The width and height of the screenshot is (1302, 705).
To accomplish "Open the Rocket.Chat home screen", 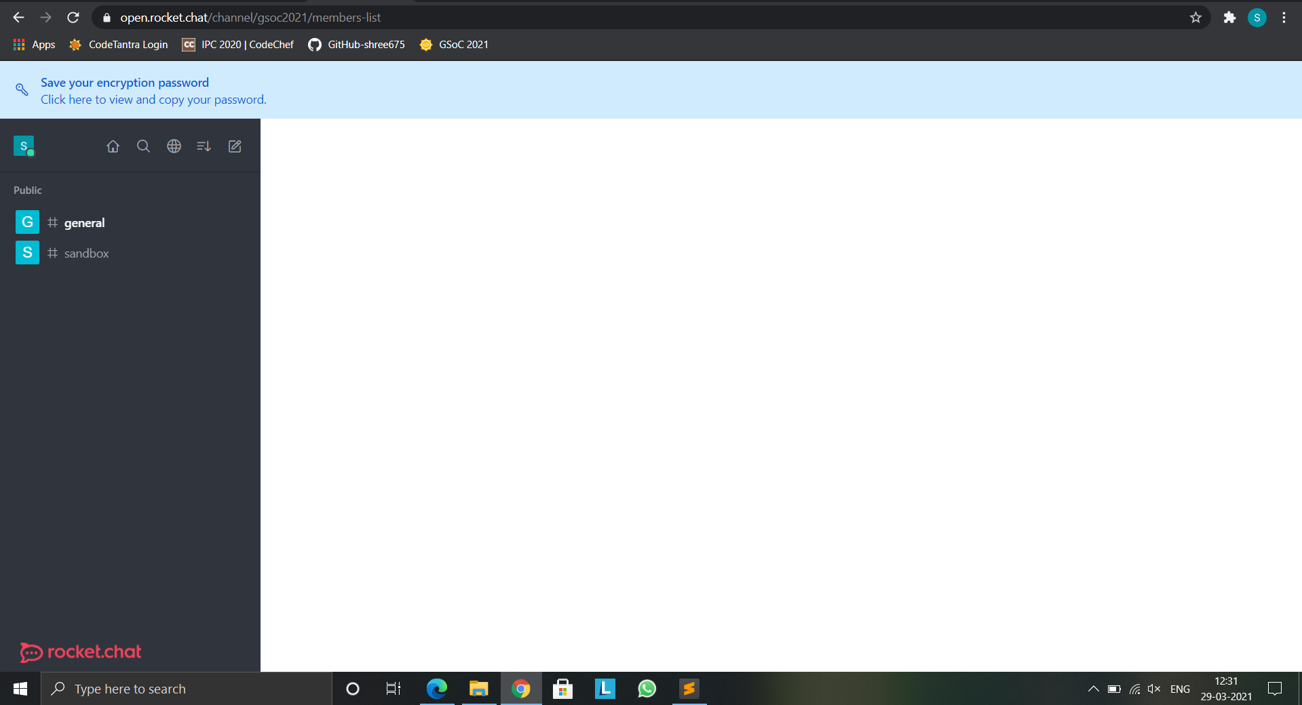I will pyautogui.click(x=113, y=146).
